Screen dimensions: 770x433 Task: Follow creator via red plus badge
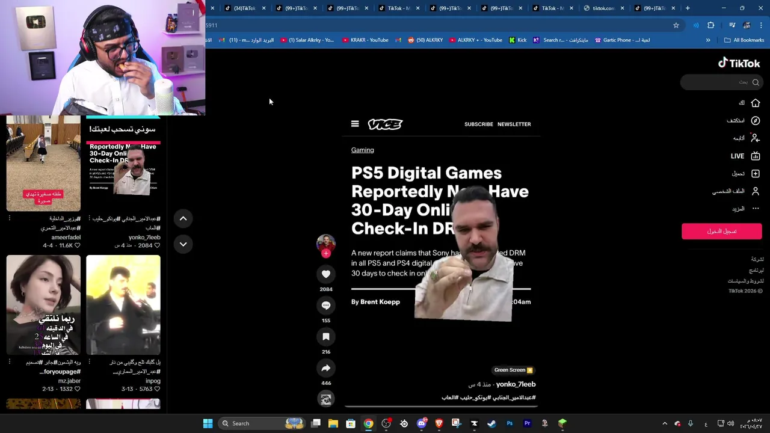(x=326, y=254)
